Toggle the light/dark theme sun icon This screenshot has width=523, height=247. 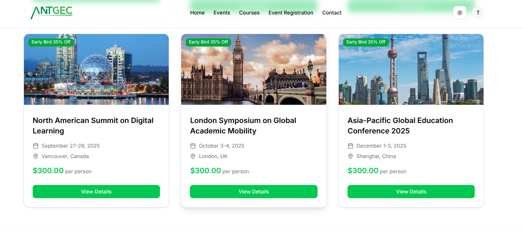point(460,12)
